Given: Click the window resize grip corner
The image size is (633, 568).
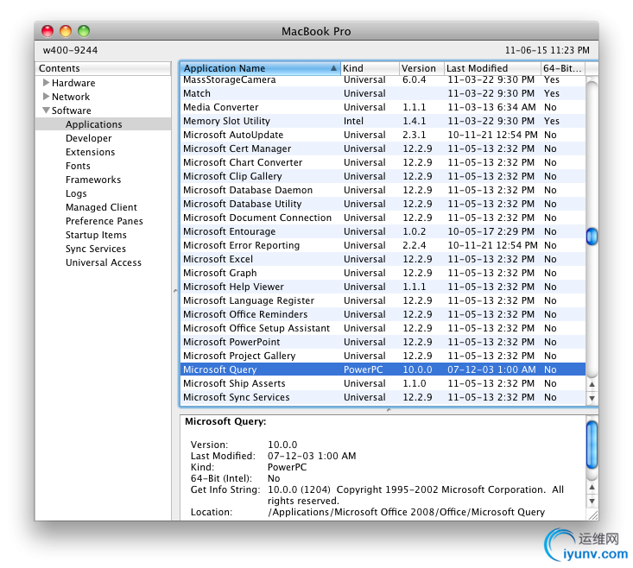Looking at the screenshot, I should 593,515.
